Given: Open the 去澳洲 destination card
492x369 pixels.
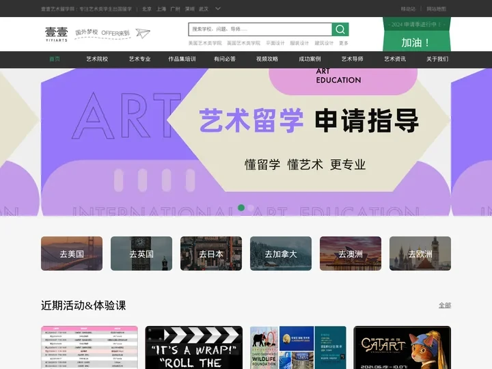Looking at the screenshot, I should coord(351,254).
